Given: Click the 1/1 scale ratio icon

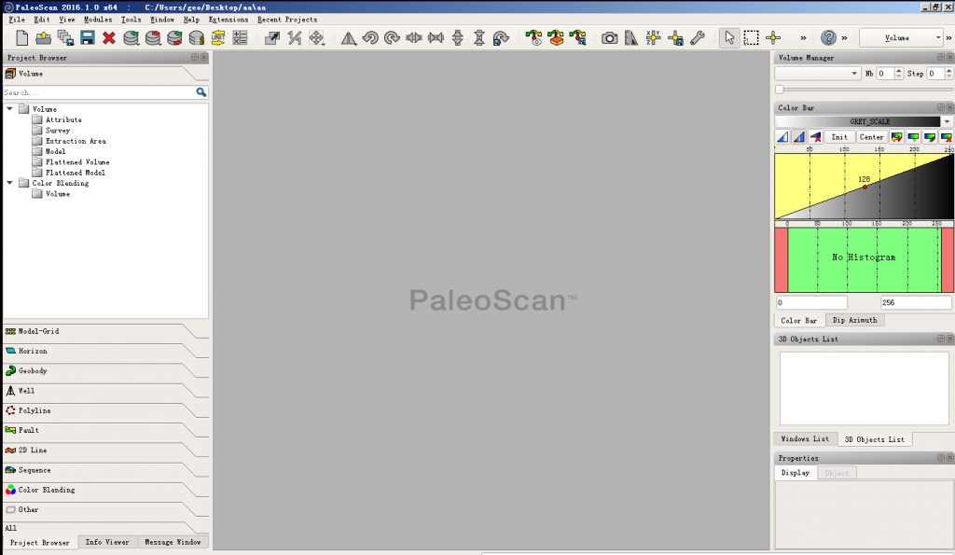Looking at the screenshot, I should 295,37.
